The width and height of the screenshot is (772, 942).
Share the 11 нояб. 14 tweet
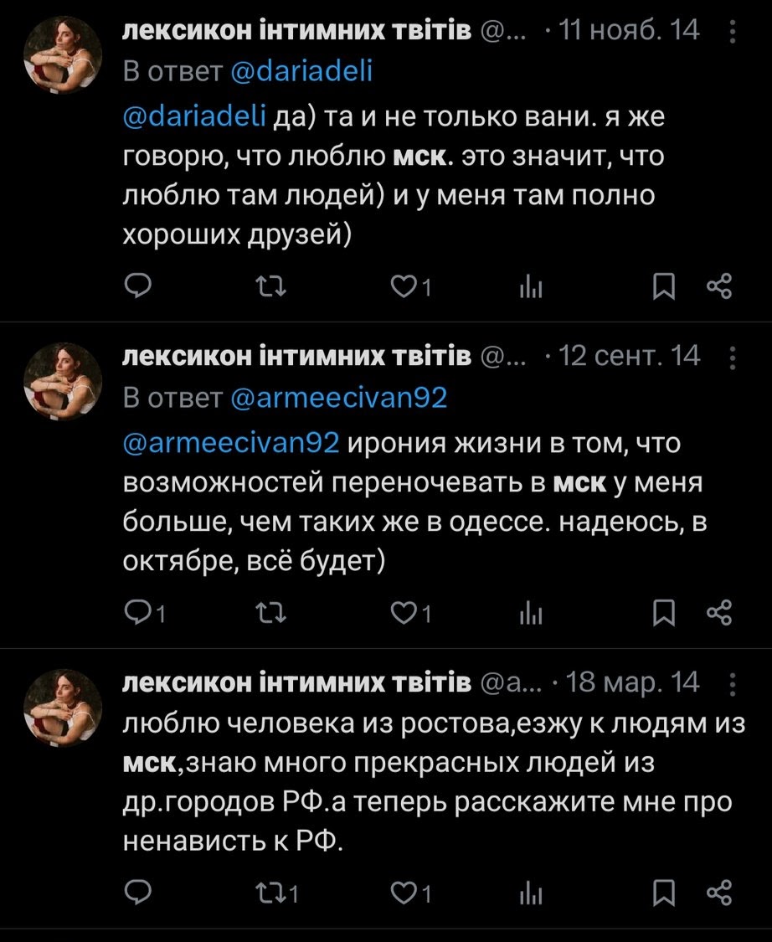(x=719, y=288)
